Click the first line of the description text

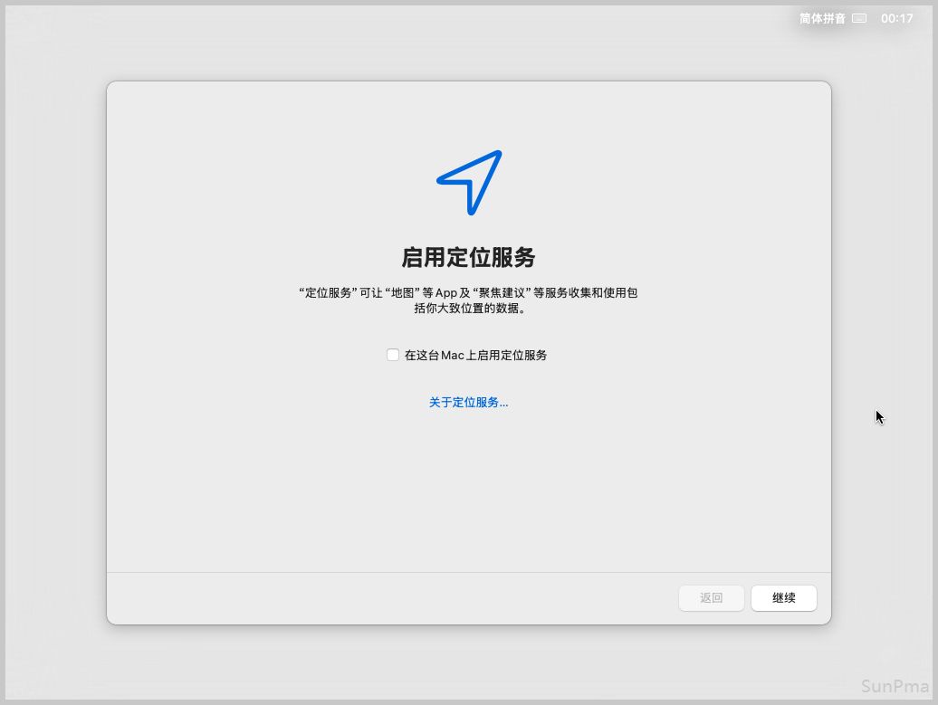tap(468, 293)
